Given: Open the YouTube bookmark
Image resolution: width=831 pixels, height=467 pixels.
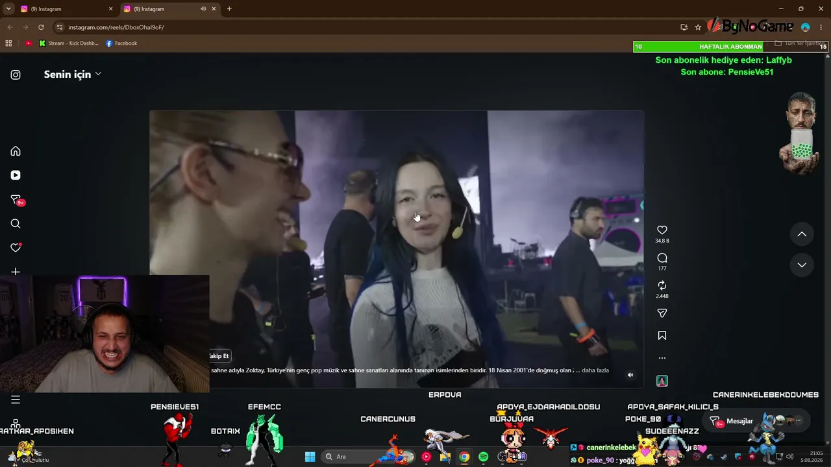Looking at the screenshot, I should coord(29,43).
